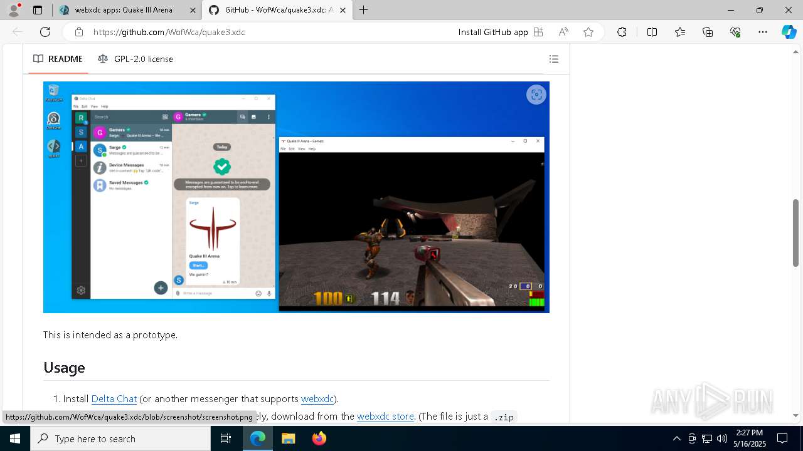
Task: Open the Copilot sidebar
Action: pyautogui.click(x=789, y=32)
